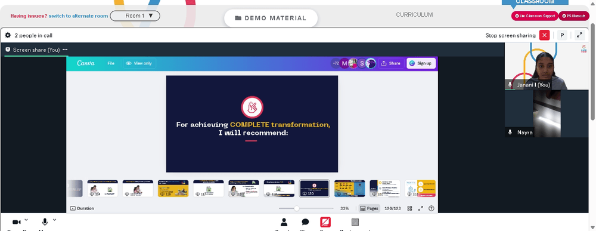The height and width of the screenshot is (231, 596).
Task: Click the 2 people in call text
Action: (x=33, y=35)
